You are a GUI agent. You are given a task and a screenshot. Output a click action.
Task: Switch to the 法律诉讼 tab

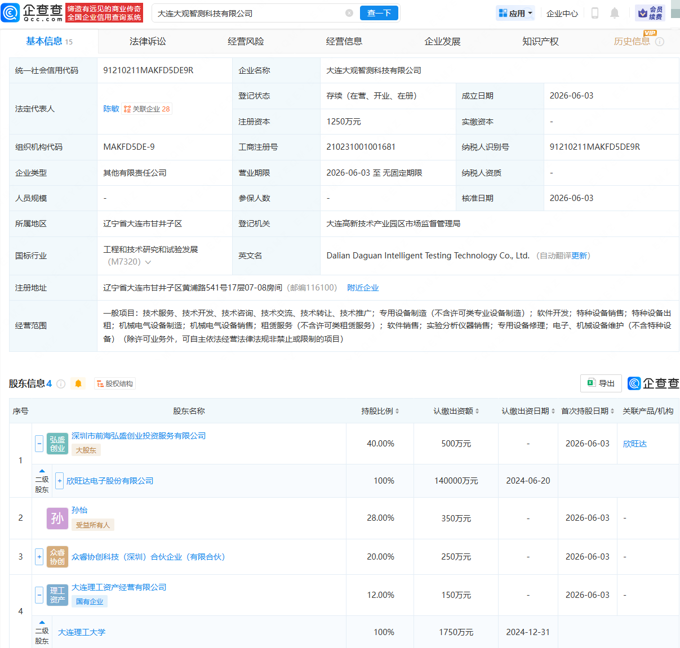click(148, 42)
